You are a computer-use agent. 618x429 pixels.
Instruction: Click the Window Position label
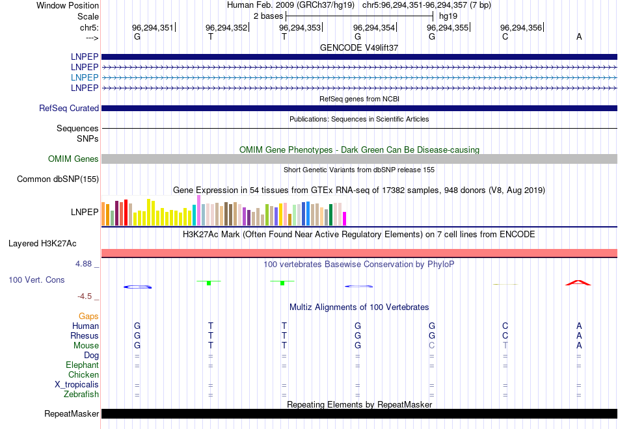coord(68,5)
